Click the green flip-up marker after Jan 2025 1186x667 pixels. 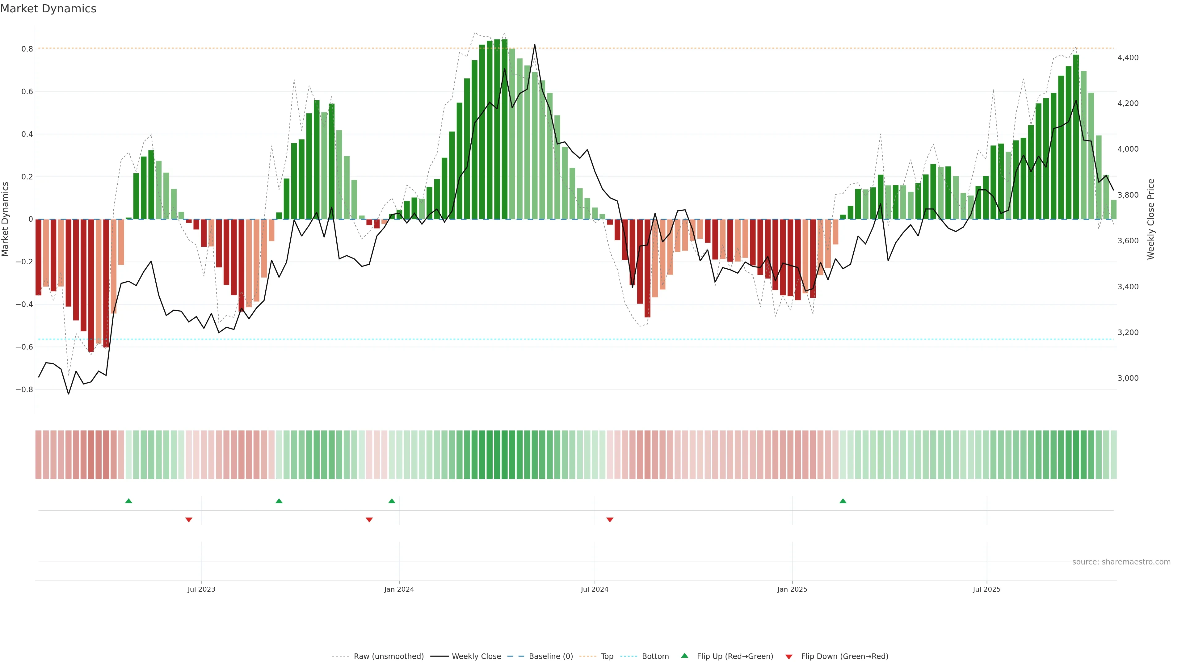pyautogui.click(x=843, y=501)
